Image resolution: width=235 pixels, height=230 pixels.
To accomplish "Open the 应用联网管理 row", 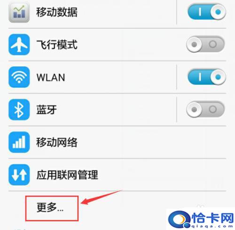I will coord(117,174).
